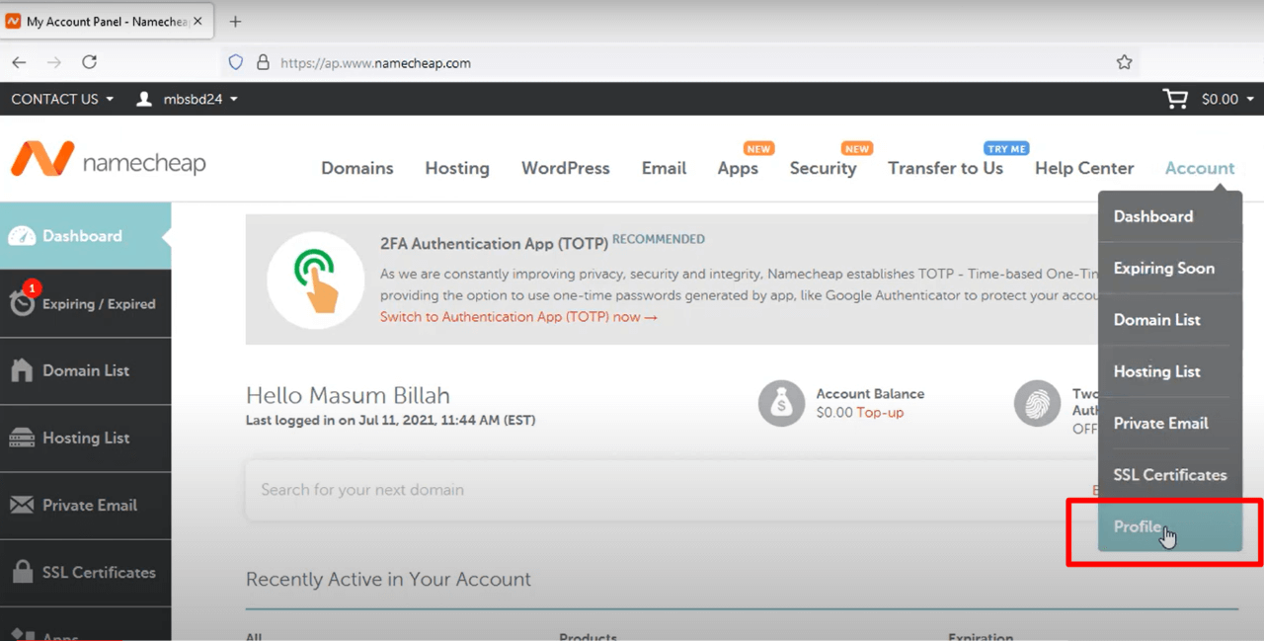Go forward with the browser forward arrow
Viewport: 1264px width, 641px height.
[54, 62]
